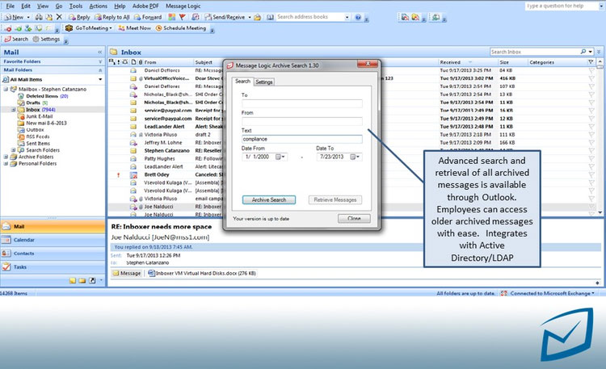
Task: Sort by Reminder bell column header
Action: (x=124, y=62)
